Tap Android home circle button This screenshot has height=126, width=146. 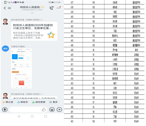[32, 116]
